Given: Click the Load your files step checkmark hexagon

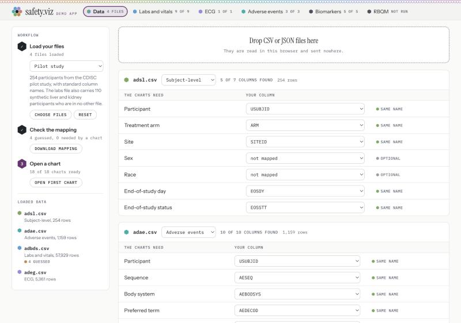Looking at the screenshot, I should click(x=22, y=47).
